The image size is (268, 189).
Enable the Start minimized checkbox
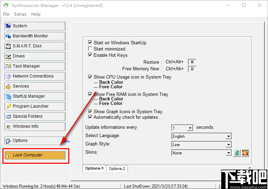90,48
